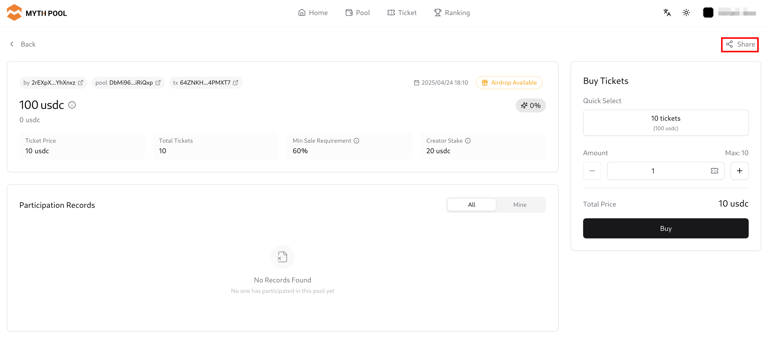
Task: Click the No Records Found message
Action: click(282, 280)
